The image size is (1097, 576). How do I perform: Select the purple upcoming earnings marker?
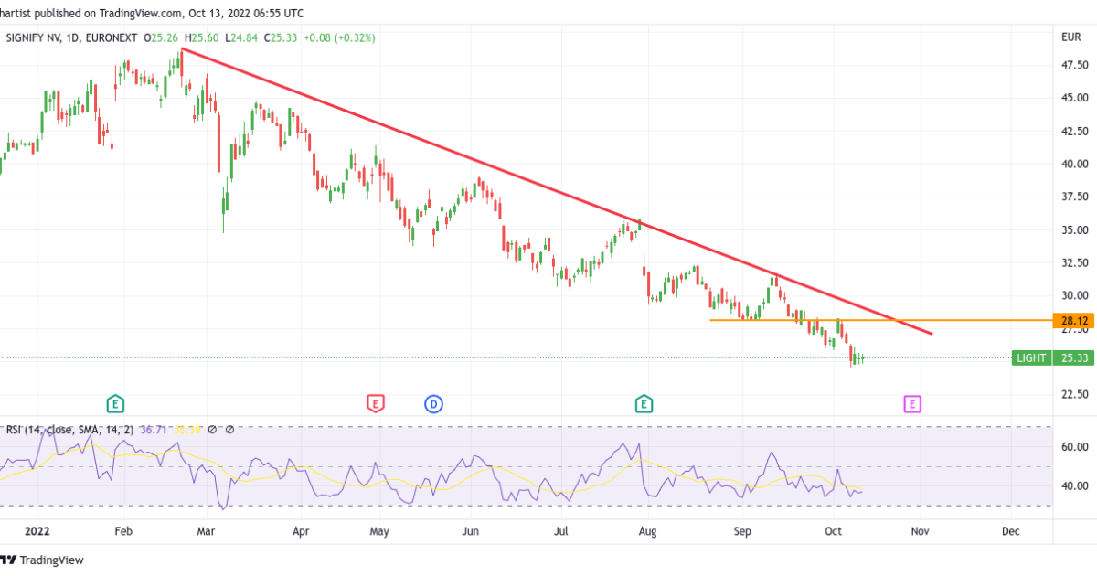(x=911, y=402)
